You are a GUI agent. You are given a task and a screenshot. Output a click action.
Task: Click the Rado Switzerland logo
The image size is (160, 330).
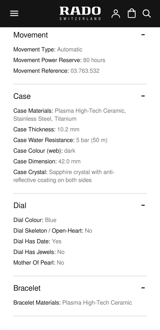coord(80,13)
